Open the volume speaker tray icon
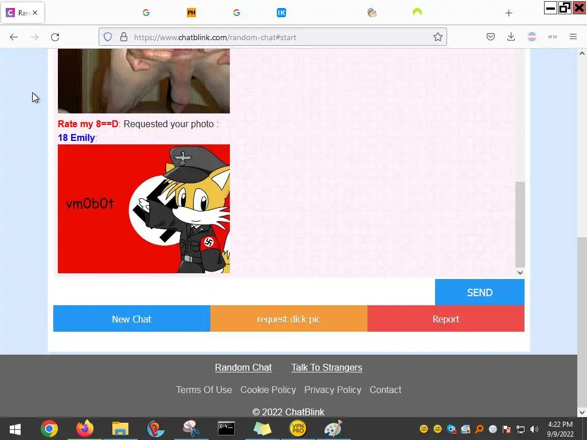Screen dimensions: 587x440 534,429
